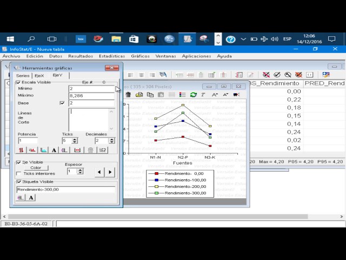Click the next axis right arrow button
The height and width of the screenshot is (260, 346).
point(110,172)
